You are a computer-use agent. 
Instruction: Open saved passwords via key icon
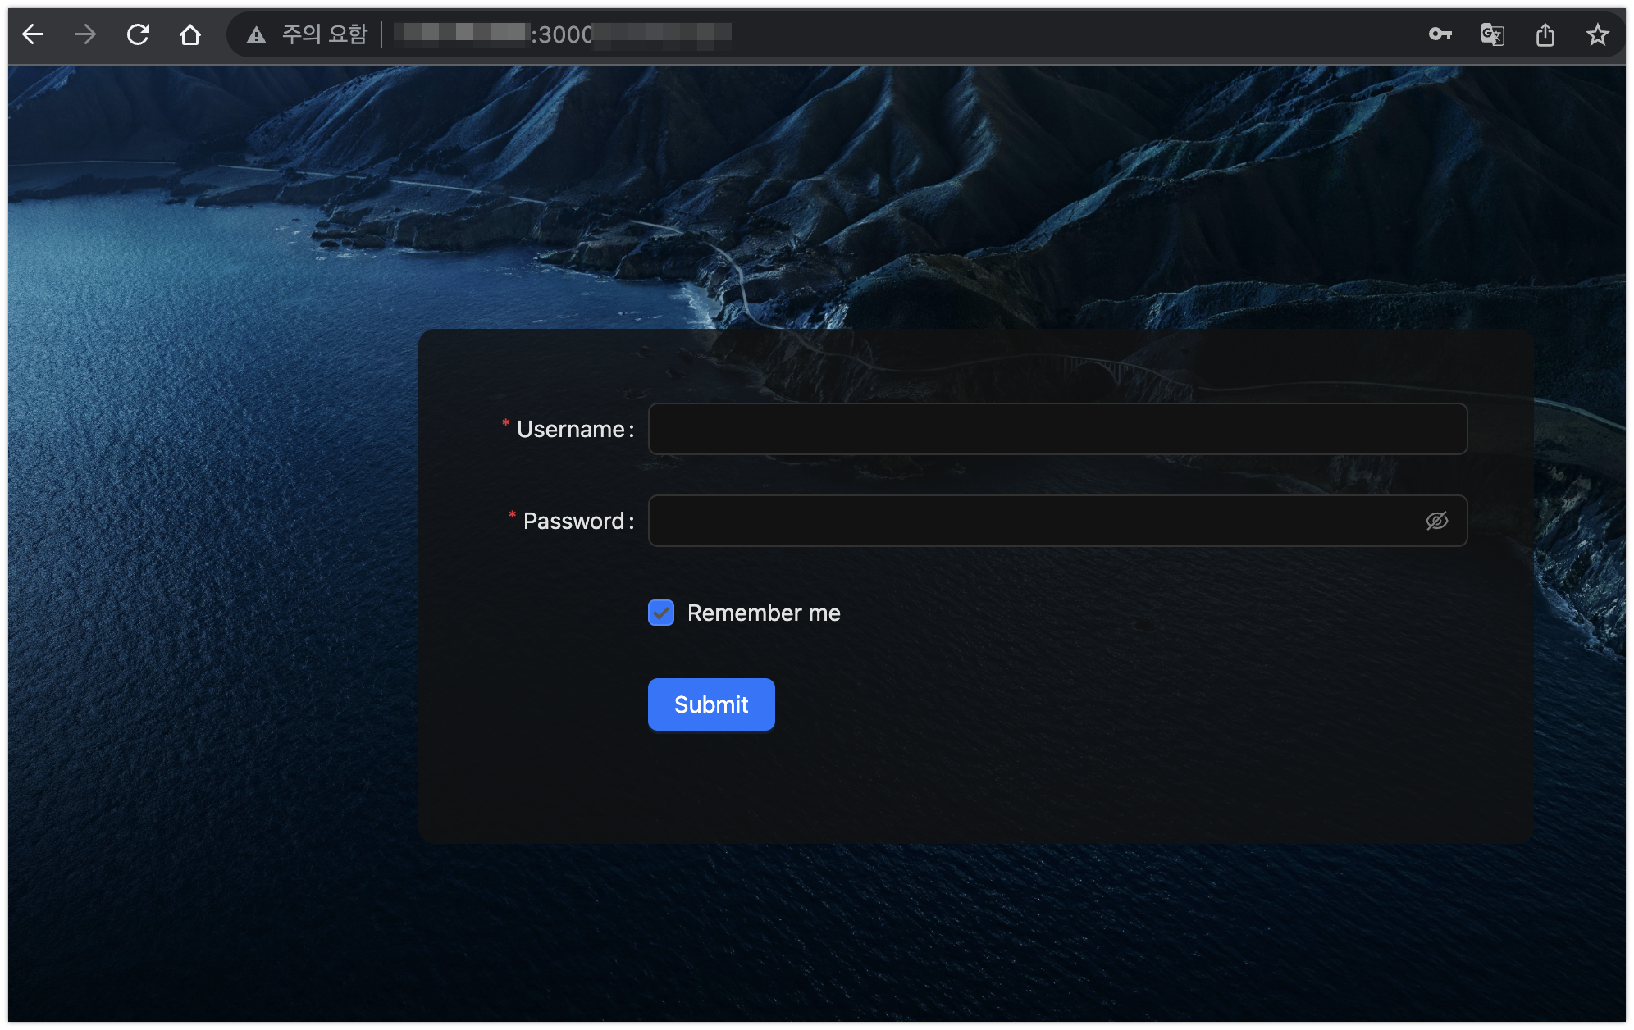click(x=1440, y=34)
